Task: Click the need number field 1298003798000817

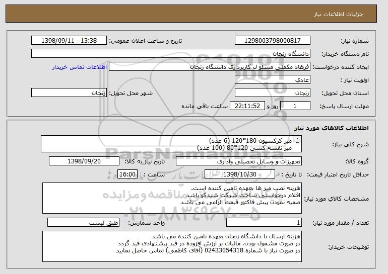Action: [x=273, y=41]
